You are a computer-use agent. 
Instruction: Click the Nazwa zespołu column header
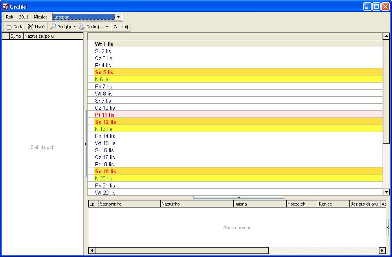[x=53, y=36]
